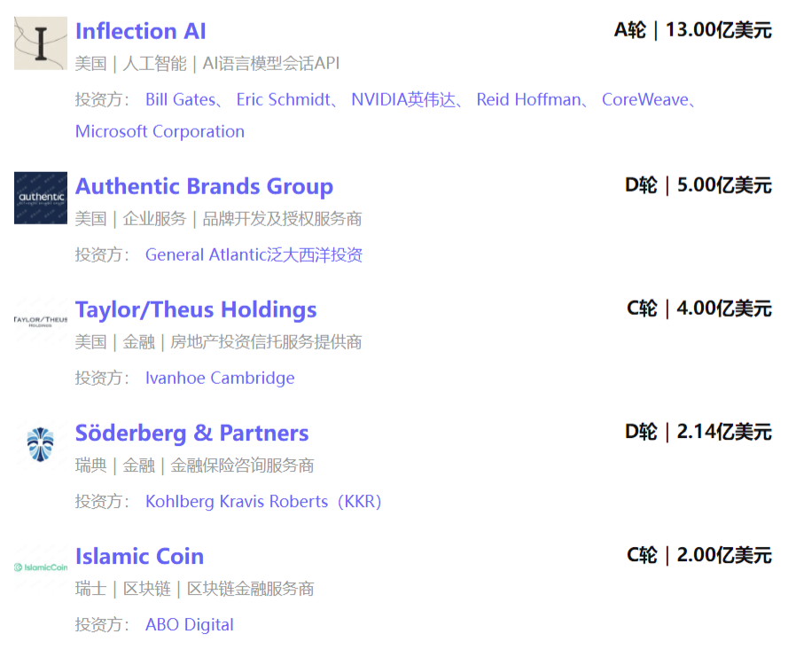
Task: Click the Reid Hoffman investor link
Action: [527, 99]
